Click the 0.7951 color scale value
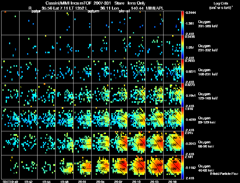Image resolution: width=240 pixels, height=183 pixels. [x=190, y=96]
